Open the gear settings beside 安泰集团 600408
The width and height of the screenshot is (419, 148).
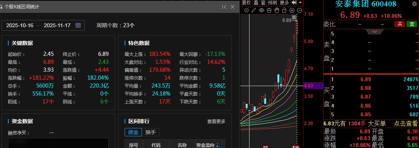pos(414,4)
